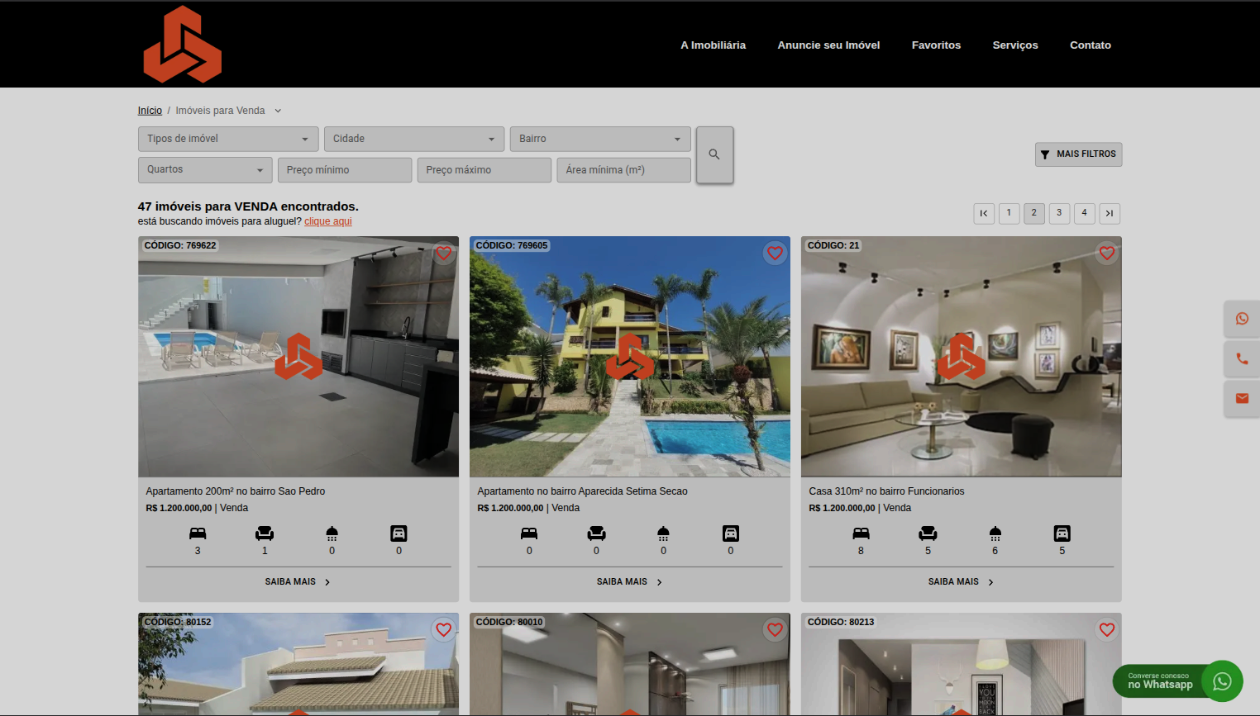Select Anuncie seu Imóvel in navigation
1260x716 pixels.
tap(828, 45)
